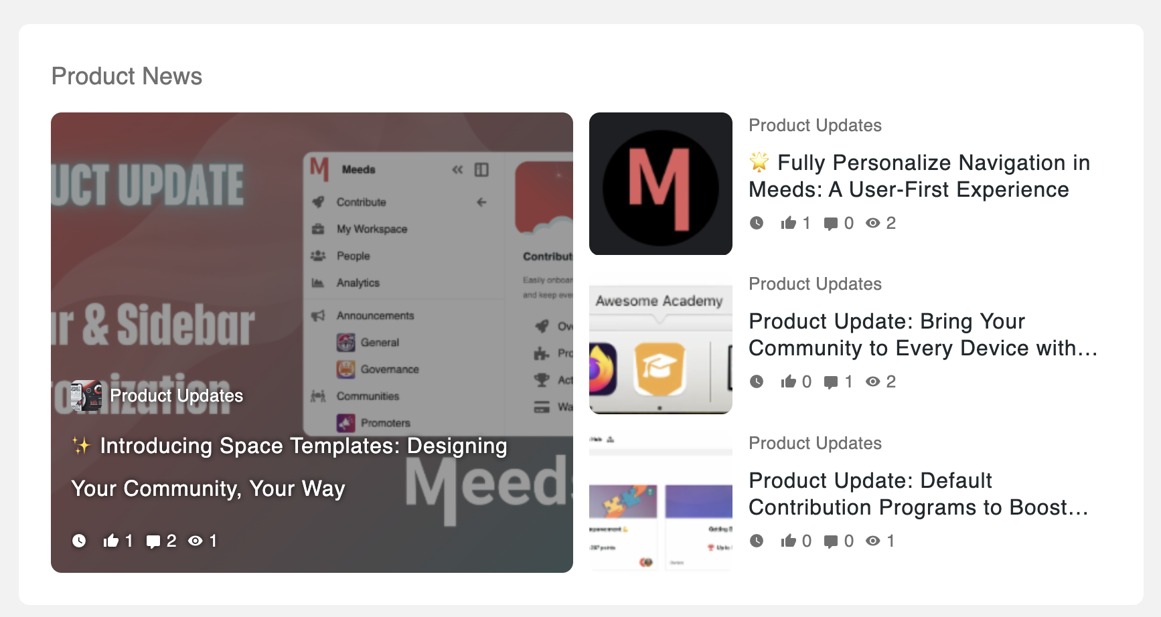The width and height of the screenshot is (1161, 617).
Task: Click the like icon on Personalize Navigation article
Action: coord(788,223)
